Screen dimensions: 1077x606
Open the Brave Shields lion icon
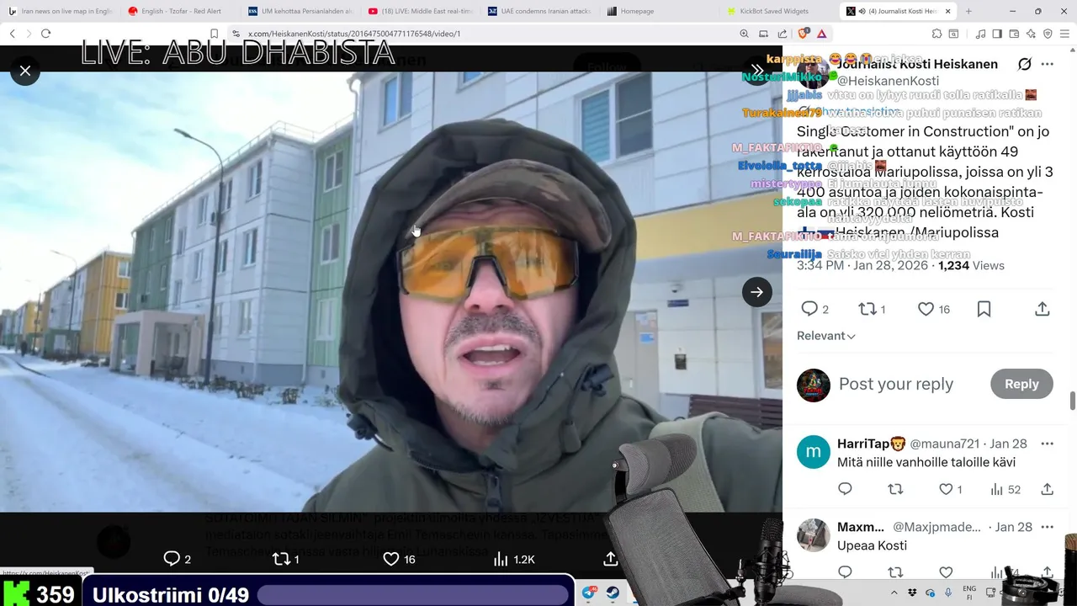pos(803,34)
